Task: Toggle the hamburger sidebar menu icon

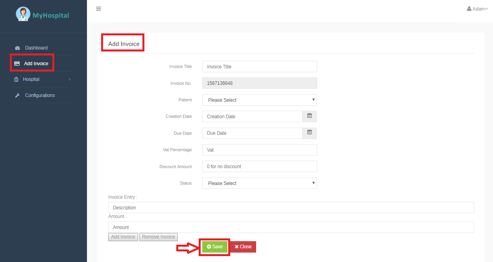Action: coord(99,9)
